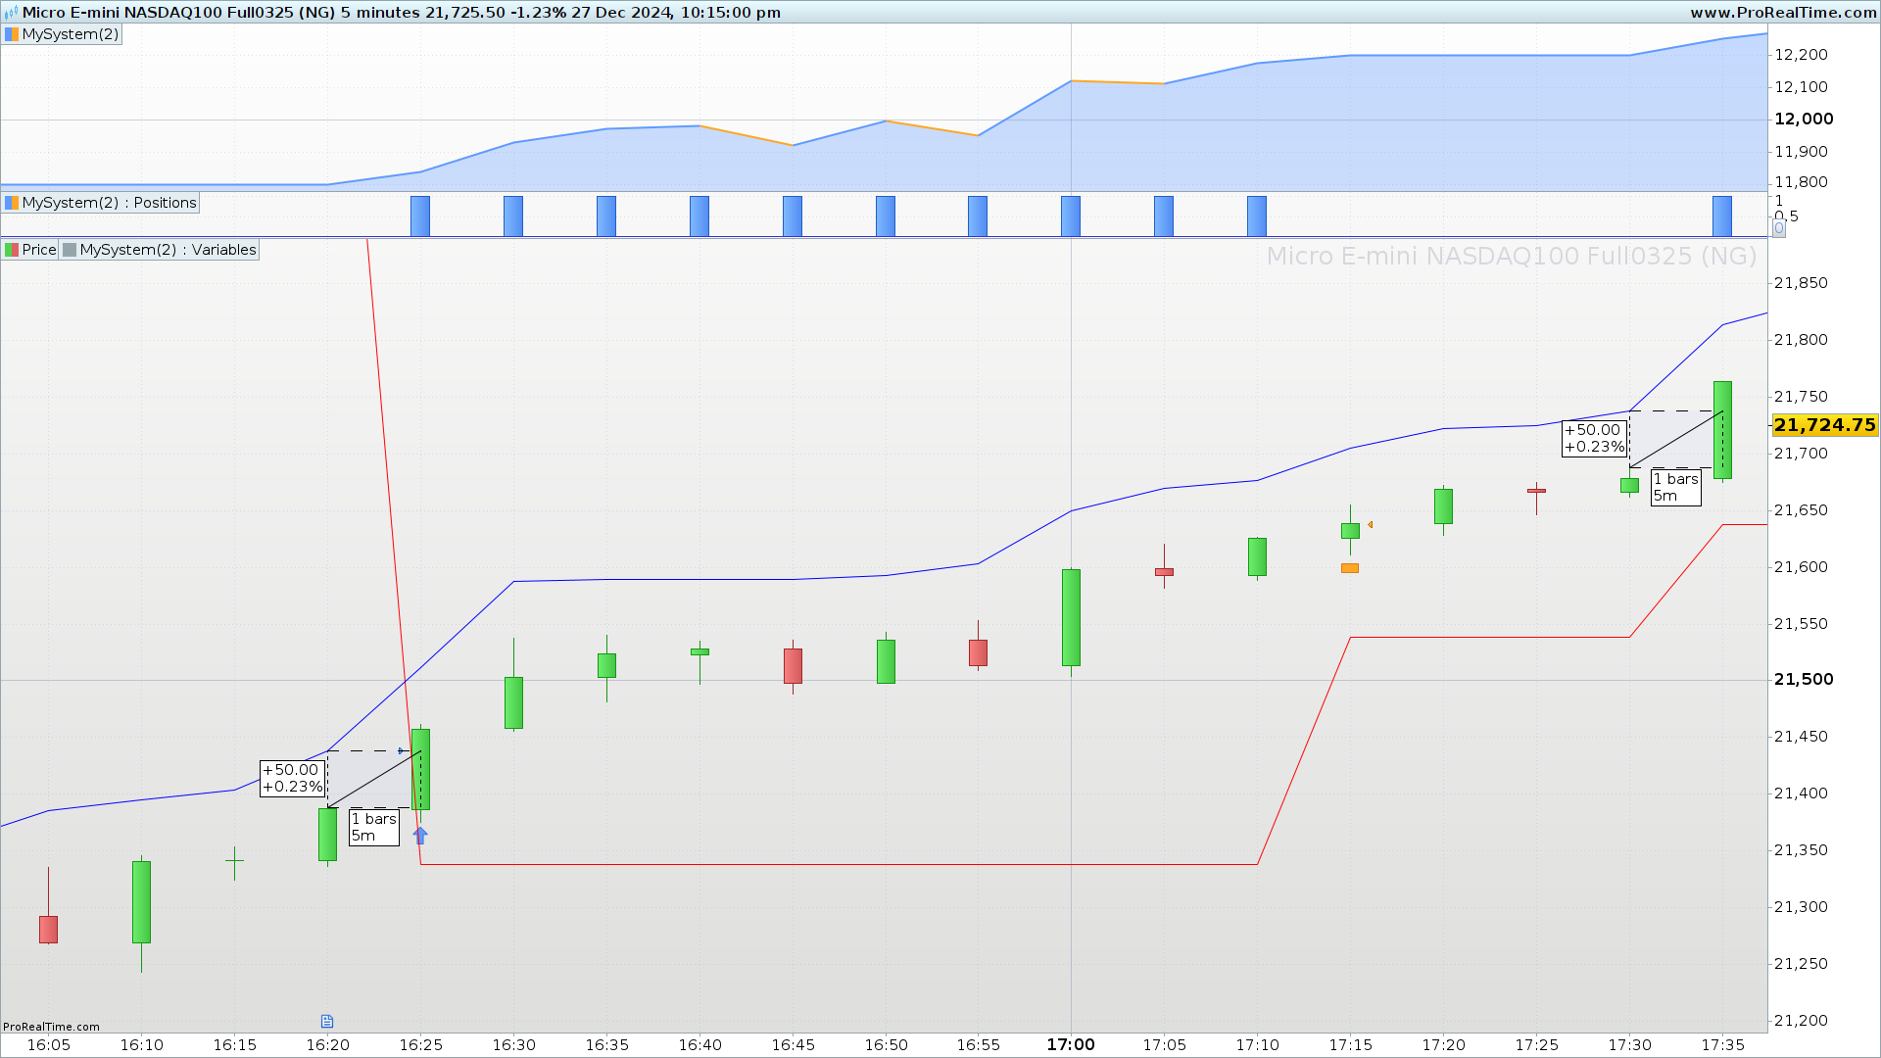Click the first +50.00 gain label near 16:20
1881x1058 pixels.
tap(292, 779)
